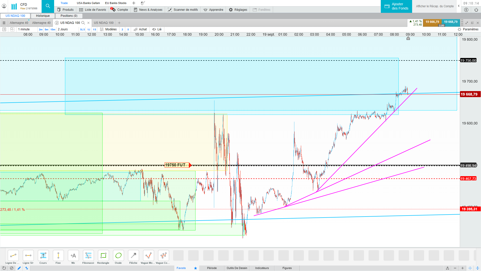The image size is (481, 271).
Task: Switch to the Historique tab
Action: (x=43, y=16)
